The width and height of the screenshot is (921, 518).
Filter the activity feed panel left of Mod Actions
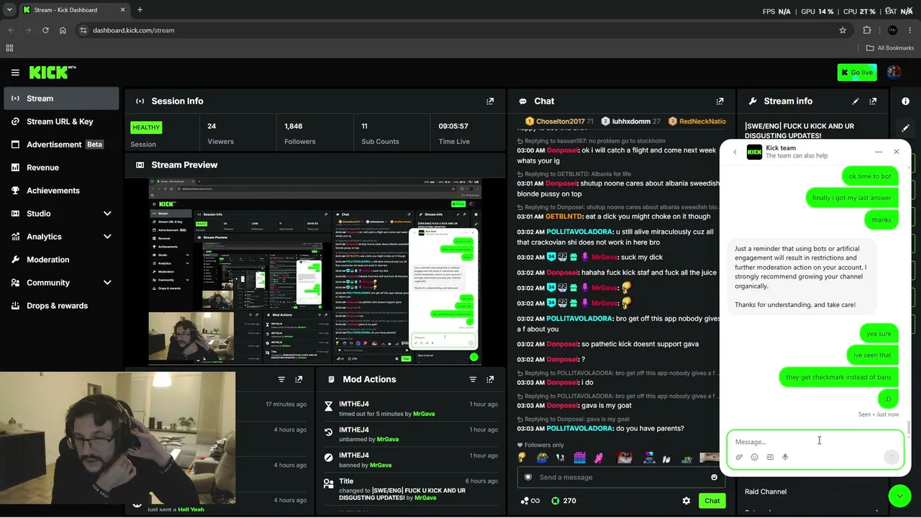point(281,379)
